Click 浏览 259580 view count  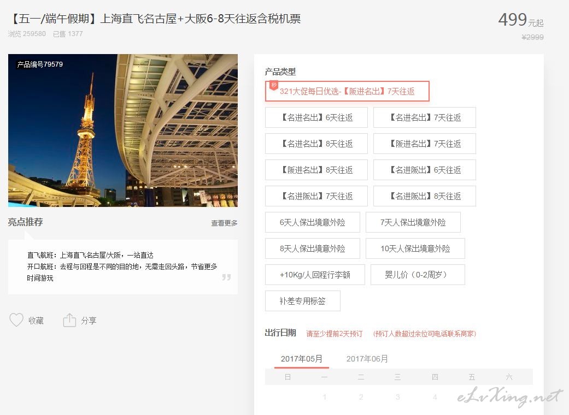coord(27,34)
